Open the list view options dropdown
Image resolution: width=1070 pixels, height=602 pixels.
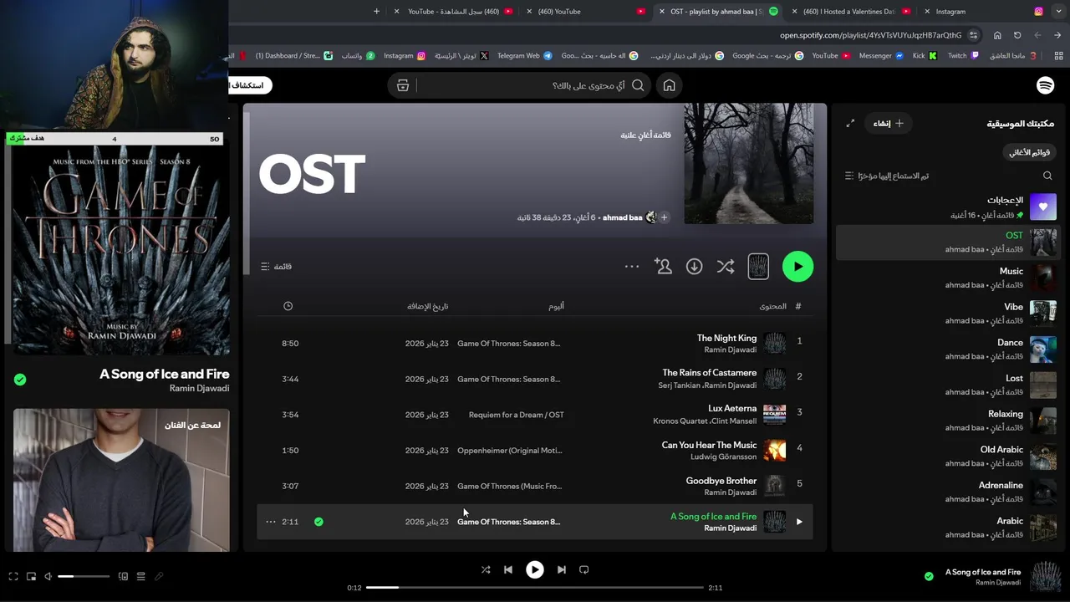[276, 267]
